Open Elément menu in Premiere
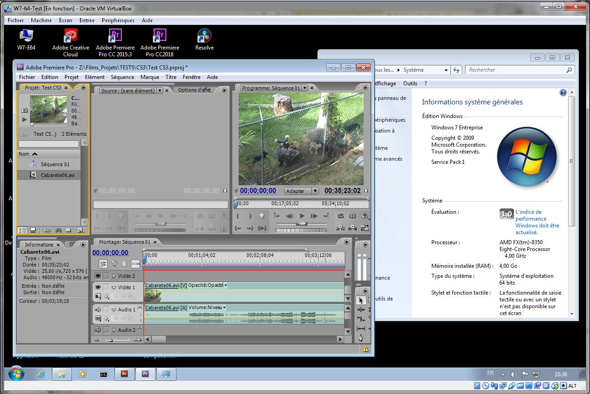The height and width of the screenshot is (394, 590). pyautogui.click(x=95, y=77)
